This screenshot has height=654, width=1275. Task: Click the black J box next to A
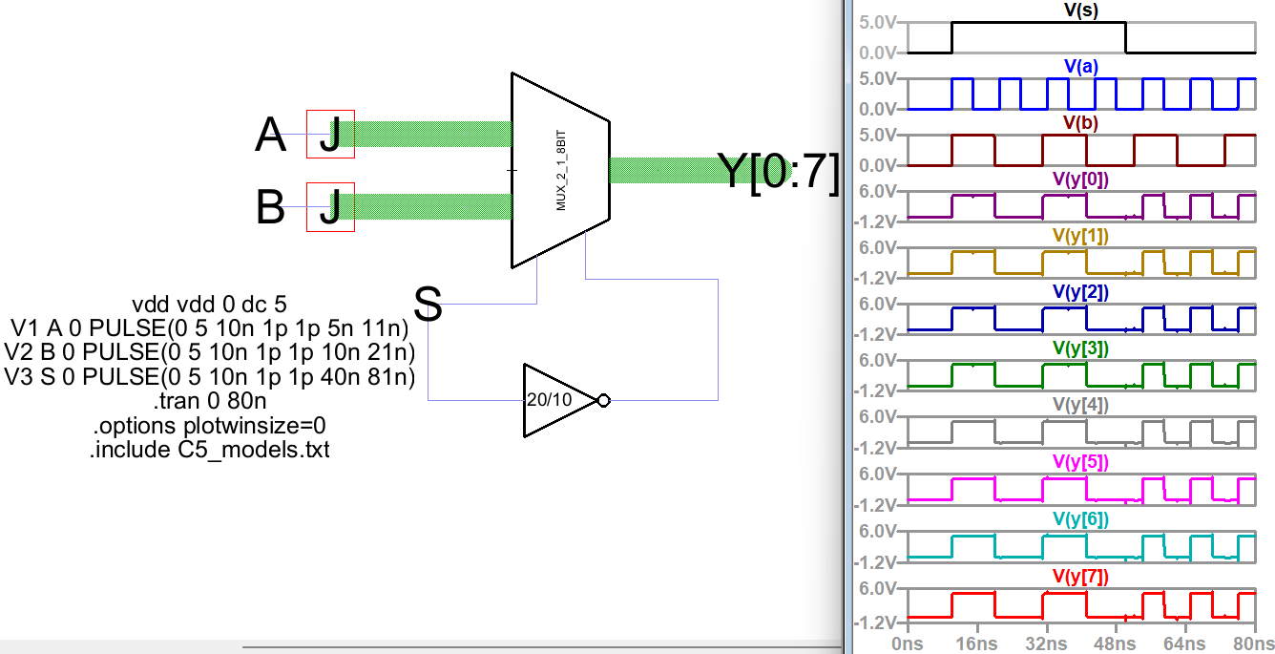330,134
